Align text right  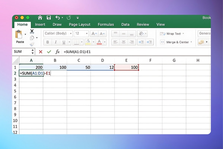pos(132,42)
